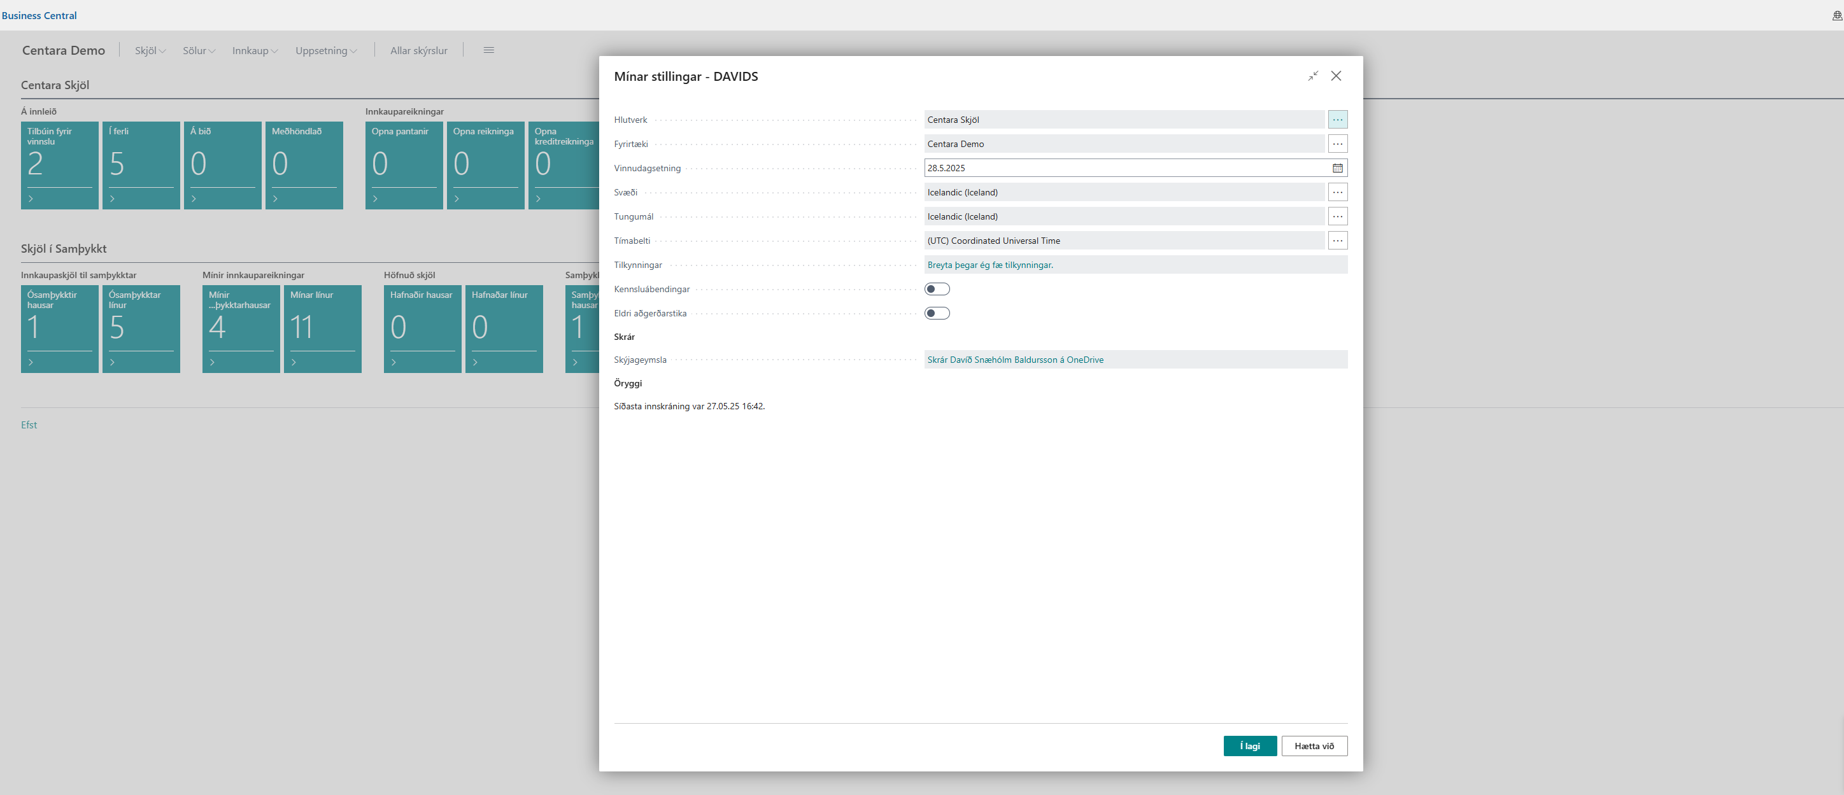
Task: Cancel with the Hætta við button
Action: coord(1314,745)
